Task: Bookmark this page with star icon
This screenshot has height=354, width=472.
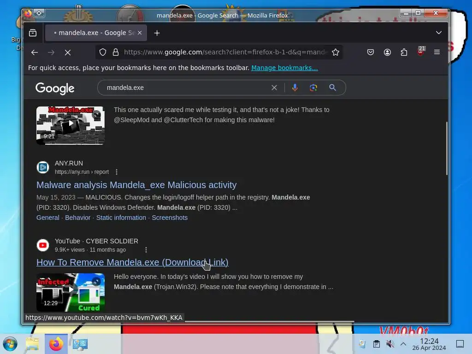Action: coord(336,53)
